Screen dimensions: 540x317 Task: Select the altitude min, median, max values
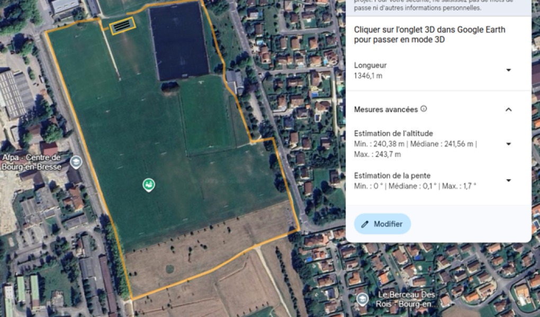coord(416,149)
